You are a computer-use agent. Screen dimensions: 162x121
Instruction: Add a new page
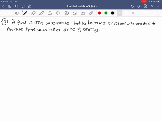145,6
